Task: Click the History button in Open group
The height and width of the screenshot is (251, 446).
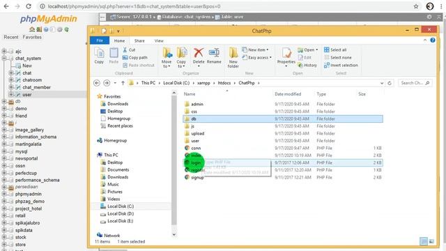Action: coord(307,65)
